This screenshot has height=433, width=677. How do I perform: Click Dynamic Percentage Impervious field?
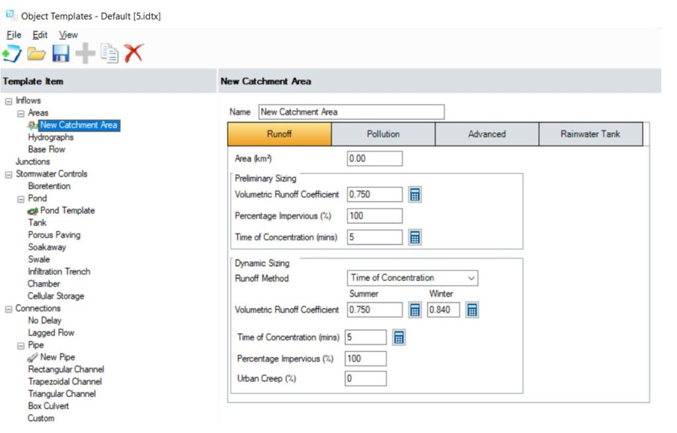point(366,359)
